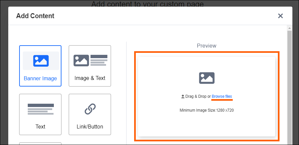Choose the Link/Button label

click(90, 127)
